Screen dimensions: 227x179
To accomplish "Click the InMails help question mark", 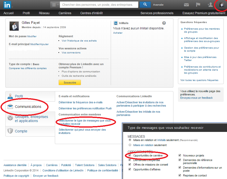I will tap(164, 23).
